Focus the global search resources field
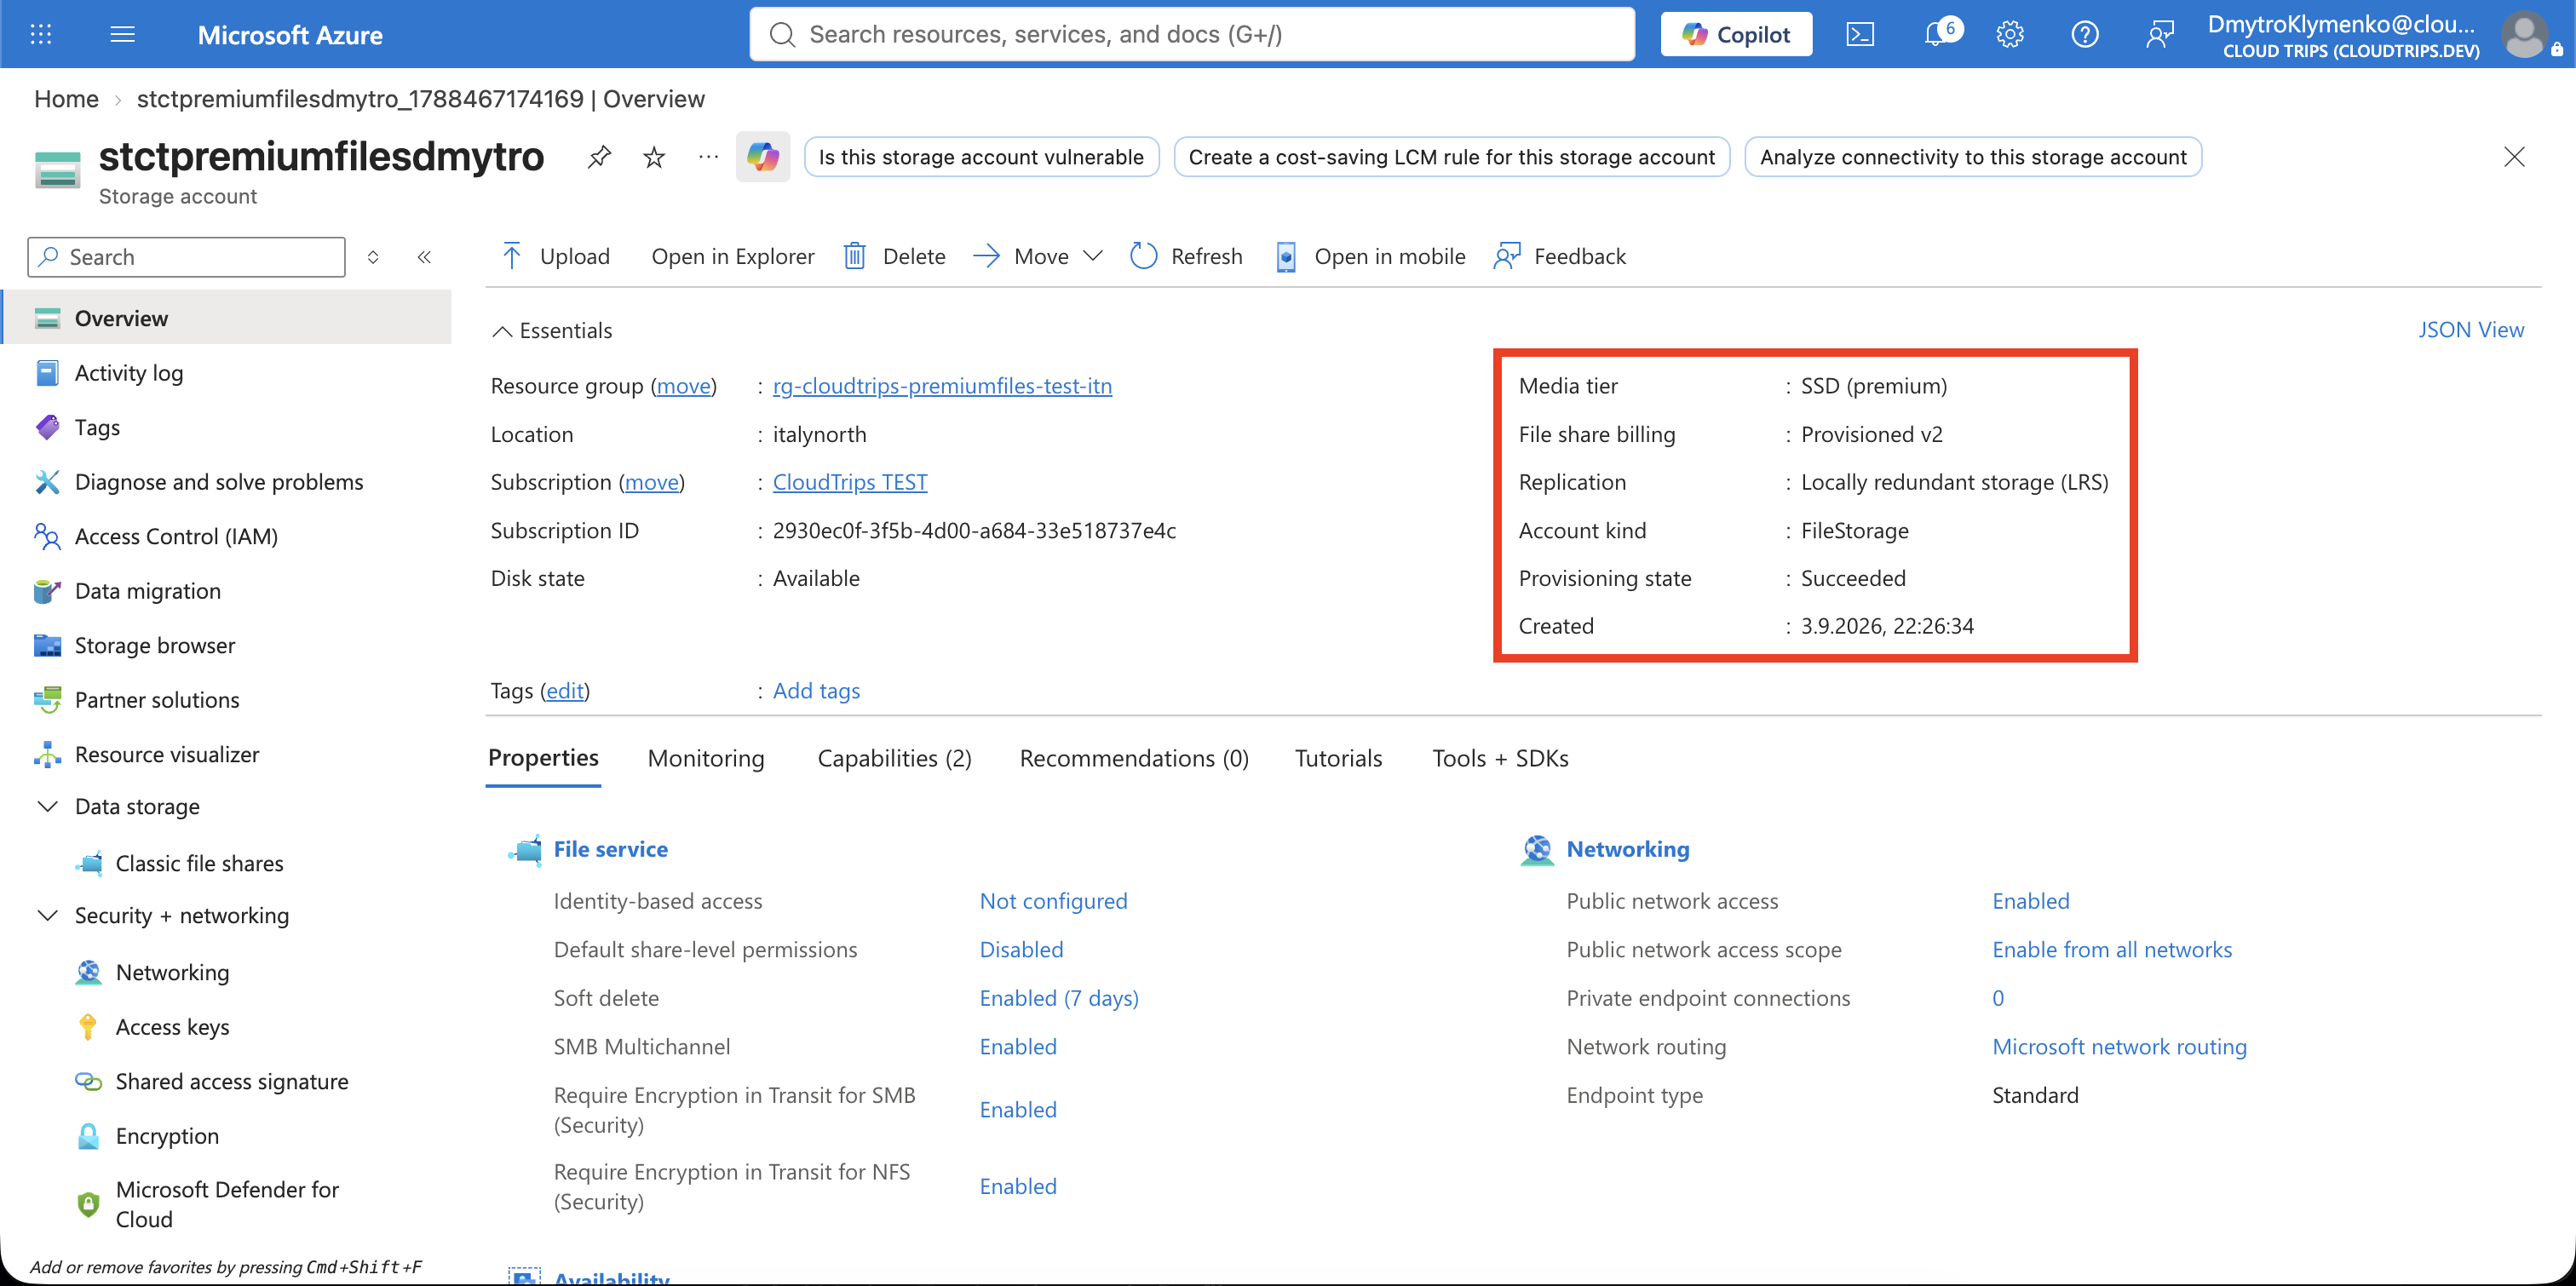The height and width of the screenshot is (1286, 2576). click(x=1192, y=34)
